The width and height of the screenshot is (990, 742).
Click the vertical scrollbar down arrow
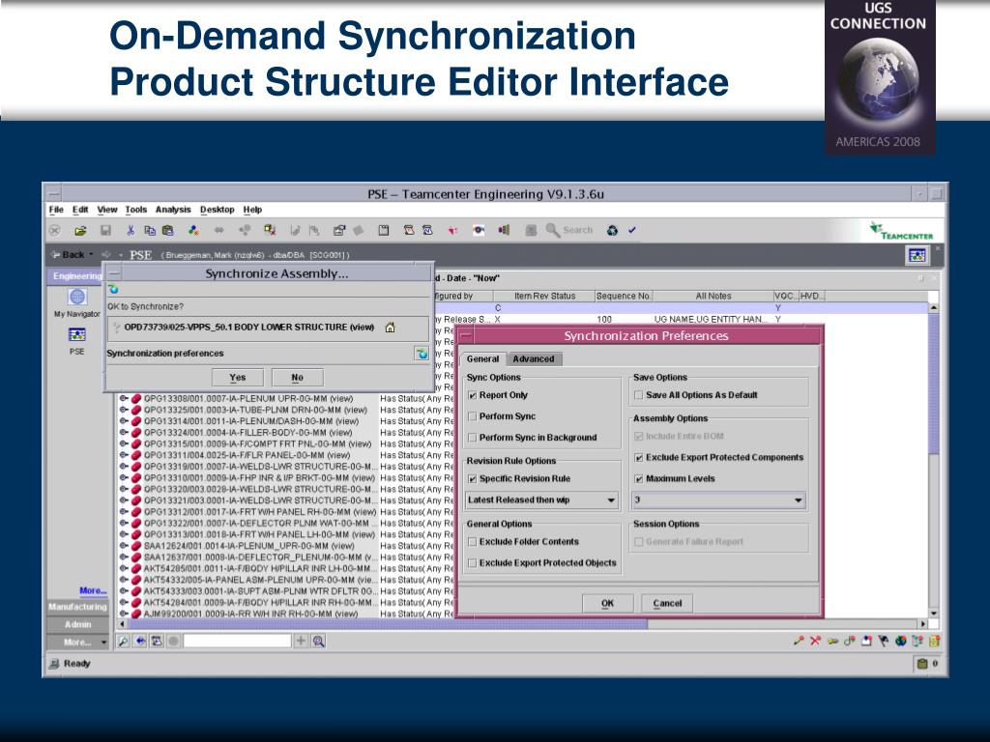pos(933,614)
